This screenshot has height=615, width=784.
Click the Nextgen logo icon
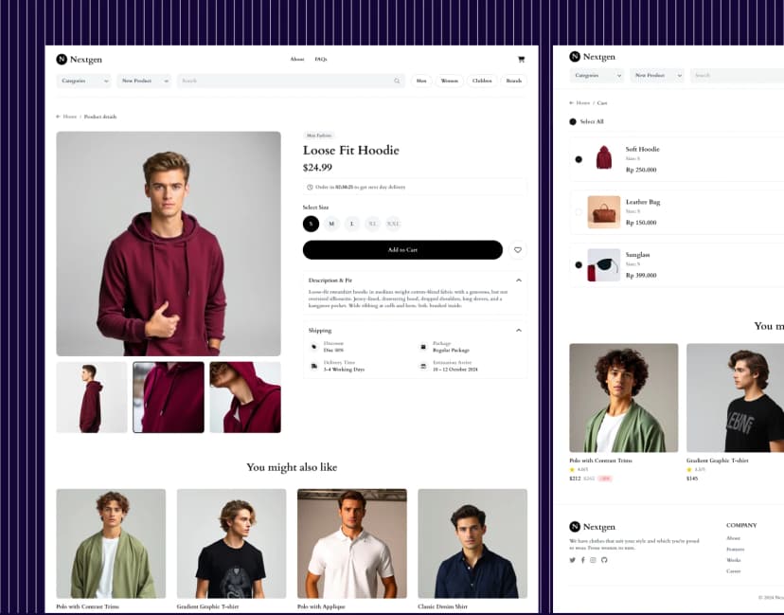coord(61,59)
